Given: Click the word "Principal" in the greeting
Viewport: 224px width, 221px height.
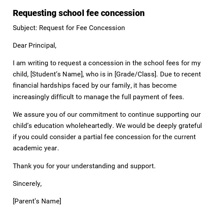Looking at the screenshot, I should tap(42, 45).
